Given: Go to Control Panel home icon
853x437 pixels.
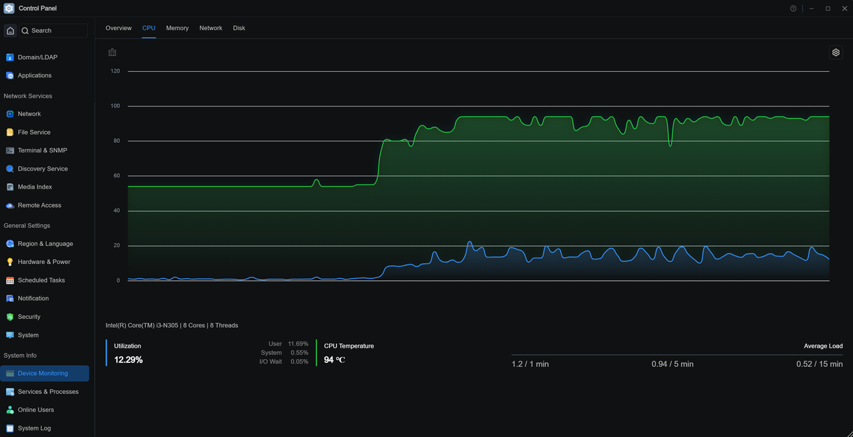Looking at the screenshot, I should 10,31.
